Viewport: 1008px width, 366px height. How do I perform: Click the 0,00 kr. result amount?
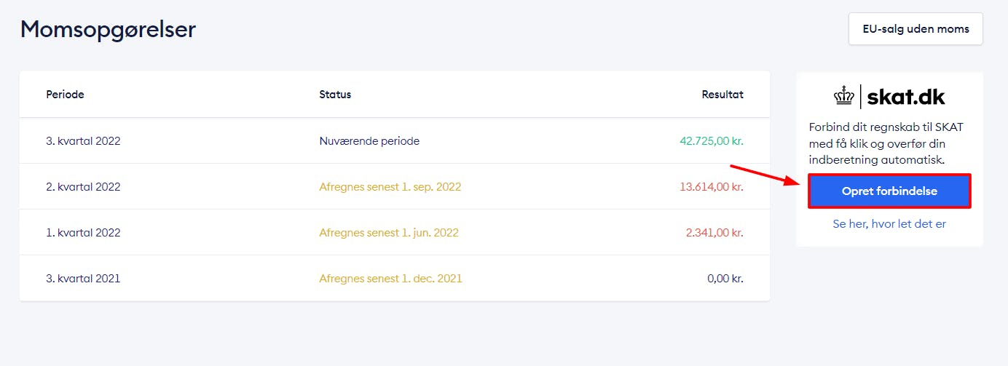click(725, 279)
